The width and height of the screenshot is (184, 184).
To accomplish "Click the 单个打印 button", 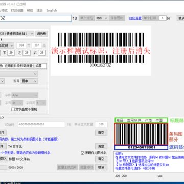I will click(x=150, y=18).
